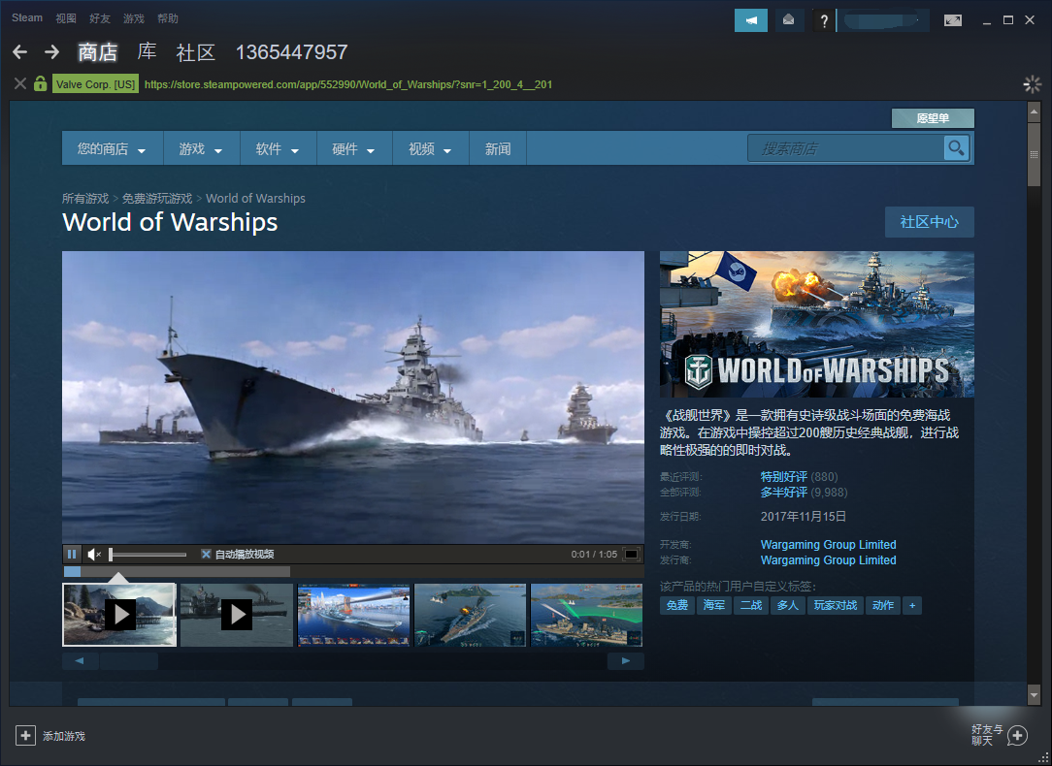1052x766 pixels.
Task: Switch to Big Picture mode icon
Action: click(953, 20)
